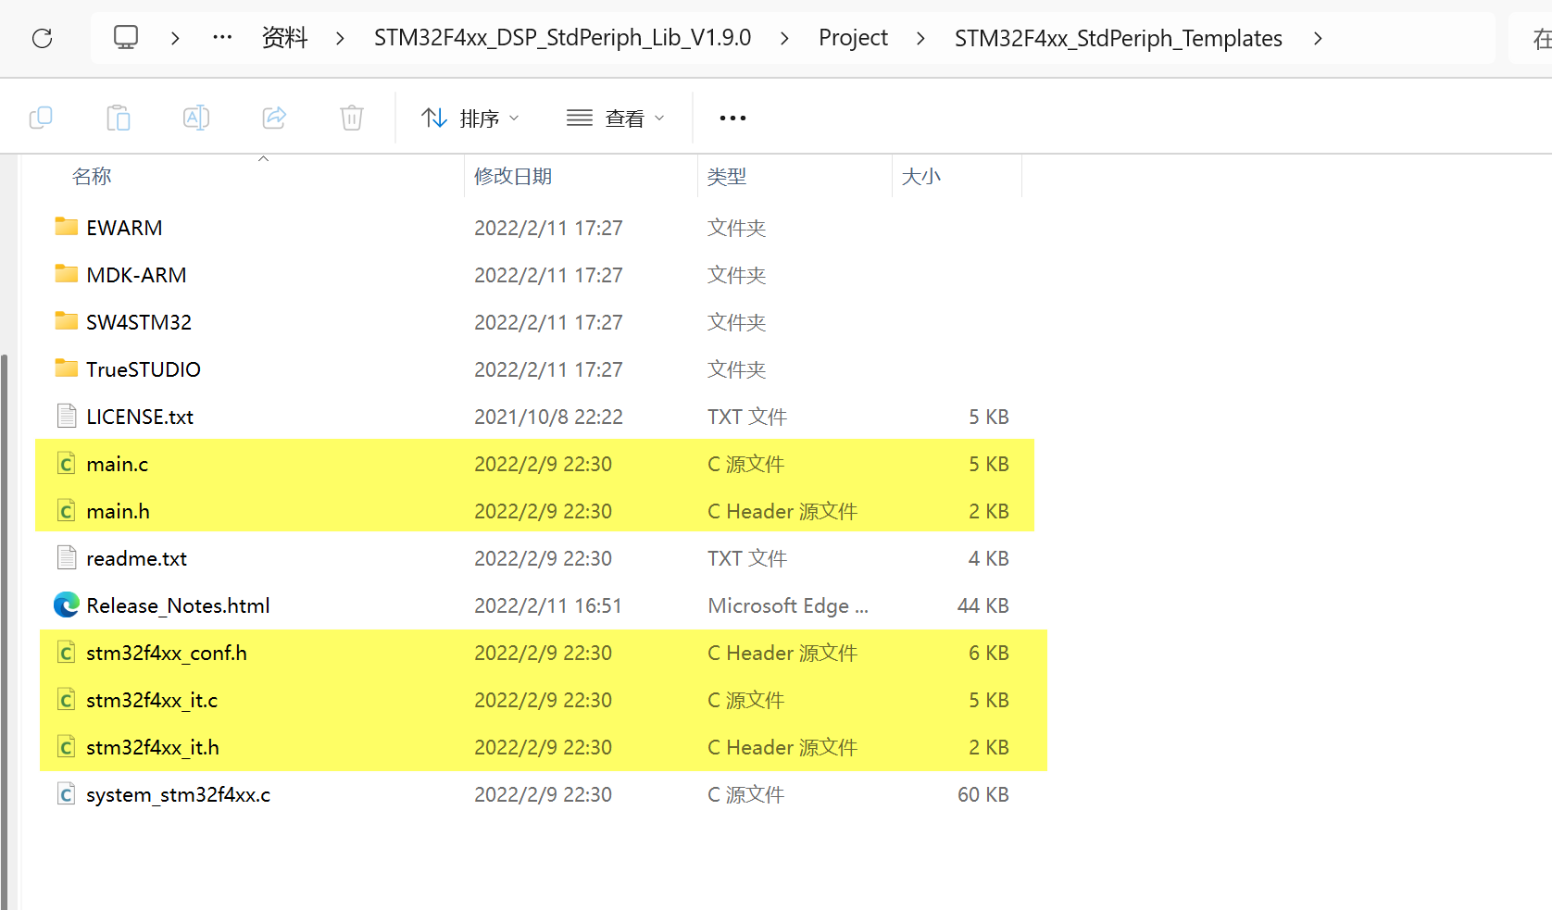Open the 查看 view dropdown

pos(616,118)
